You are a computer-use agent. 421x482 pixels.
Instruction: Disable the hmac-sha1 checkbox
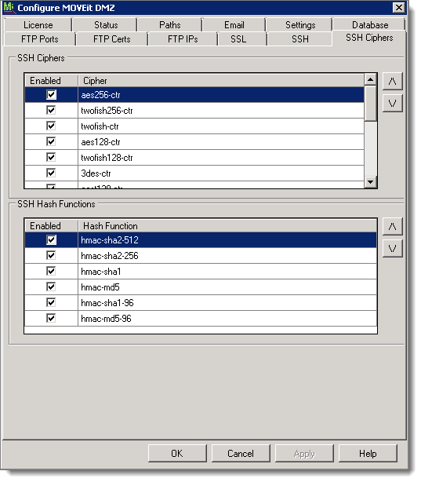[51, 271]
